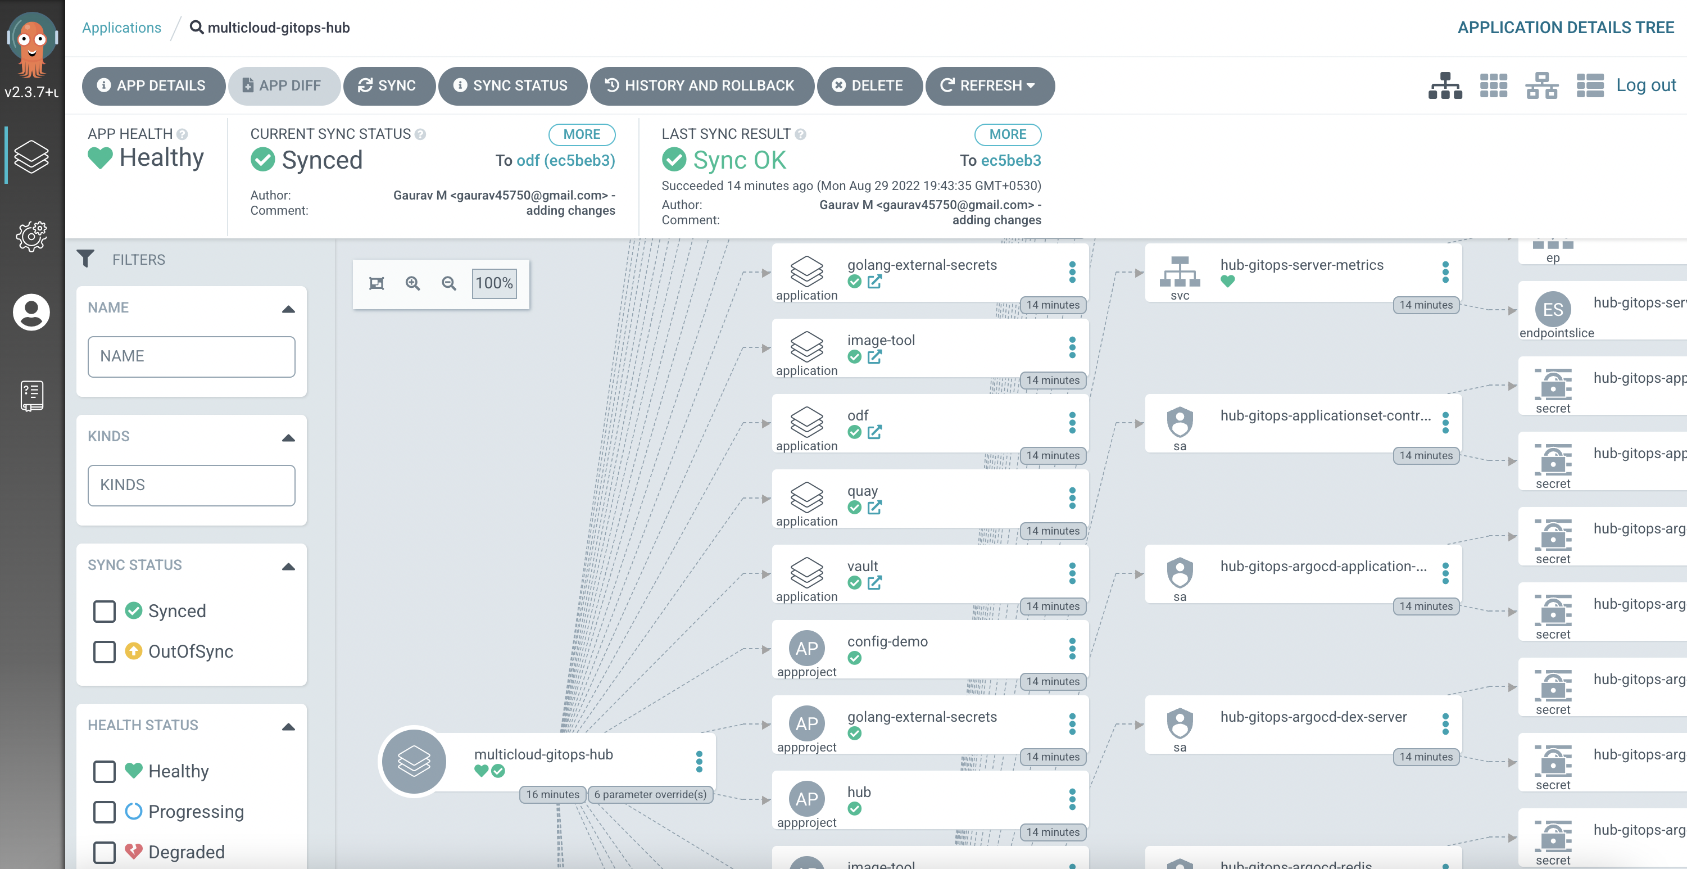Open external link icon for odf application
1687x869 pixels.
(875, 432)
